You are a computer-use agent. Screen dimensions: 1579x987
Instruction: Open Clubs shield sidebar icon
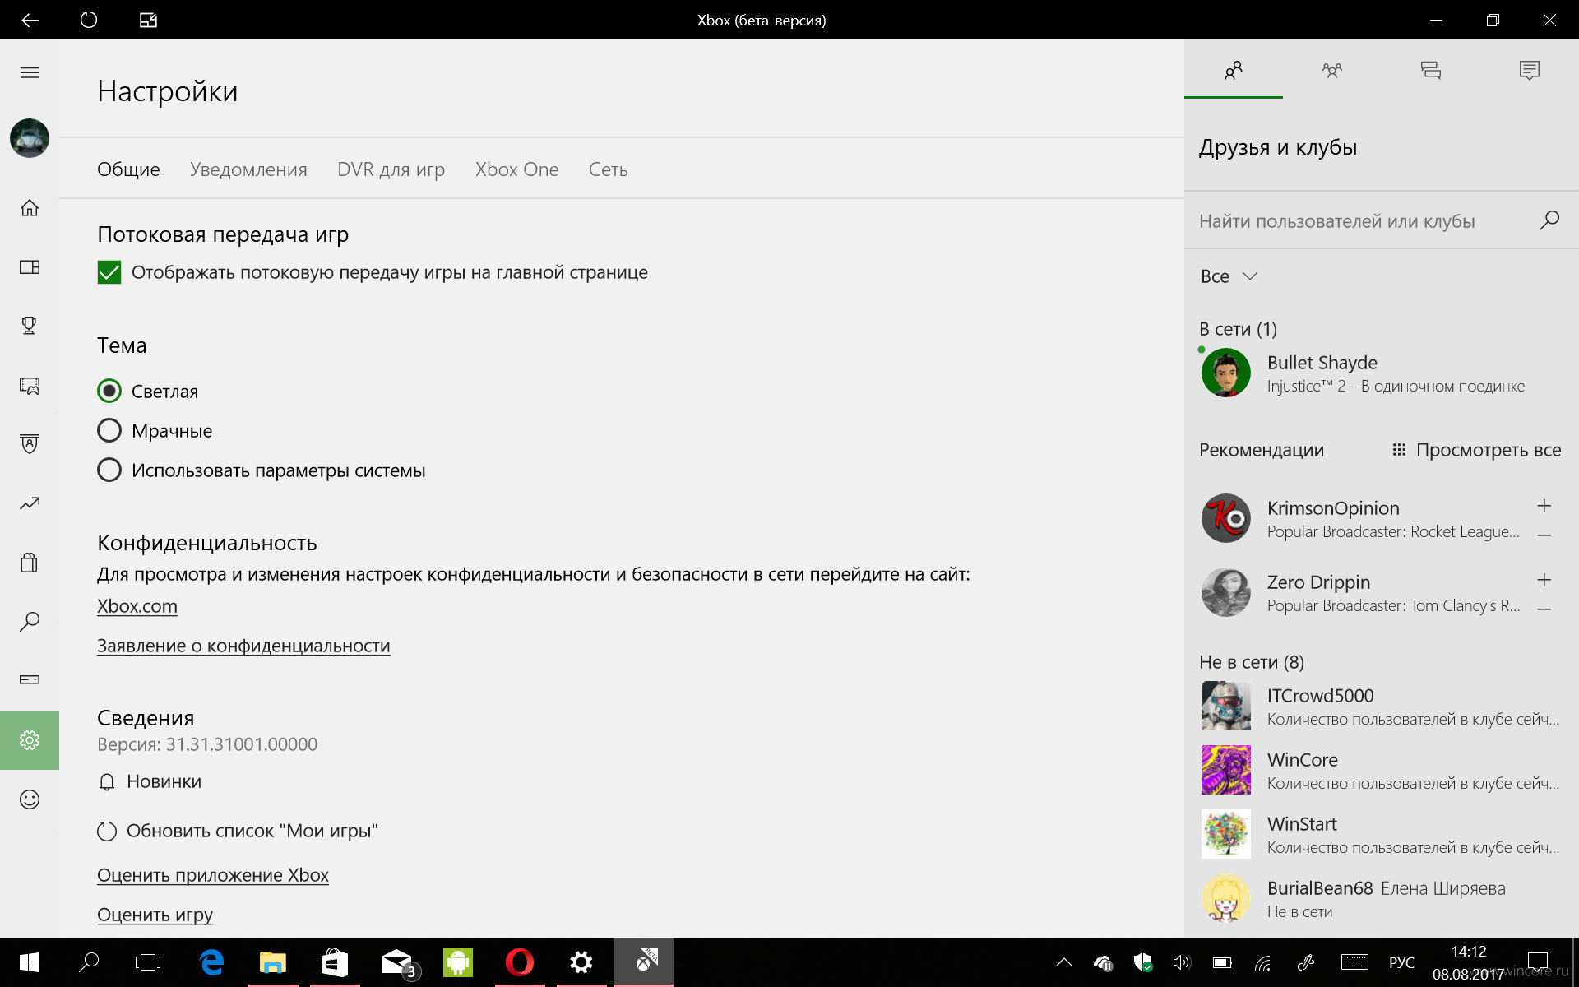coord(30,444)
